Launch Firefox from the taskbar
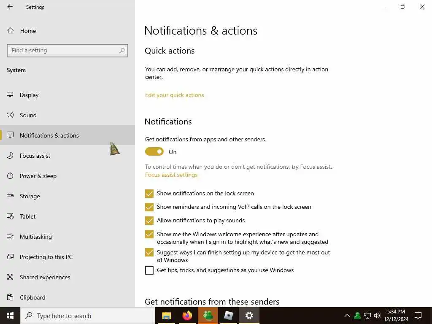The image size is (432, 324). (187, 316)
